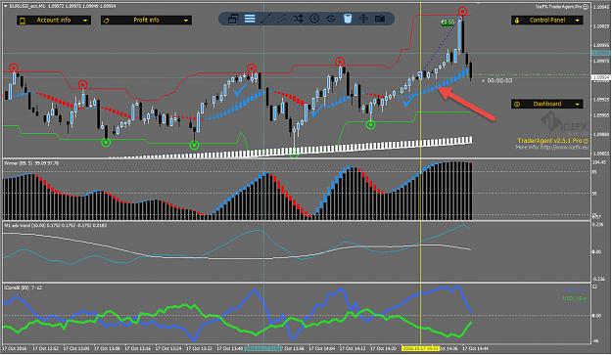Select the trendline drawing tool icon
The height and width of the screenshot is (355, 612).
(265, 19)
